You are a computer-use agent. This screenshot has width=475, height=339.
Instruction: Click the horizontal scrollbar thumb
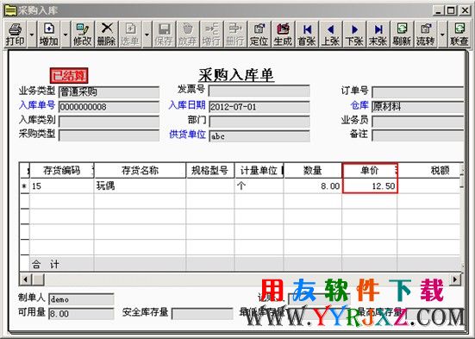coord(38,279)
